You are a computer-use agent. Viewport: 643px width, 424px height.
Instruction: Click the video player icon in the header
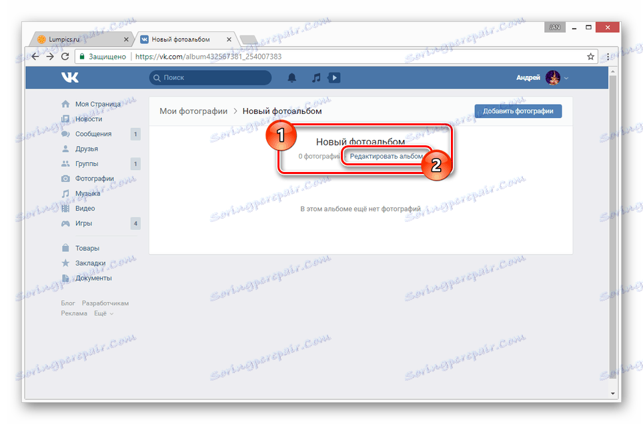(x=334, y=77)
